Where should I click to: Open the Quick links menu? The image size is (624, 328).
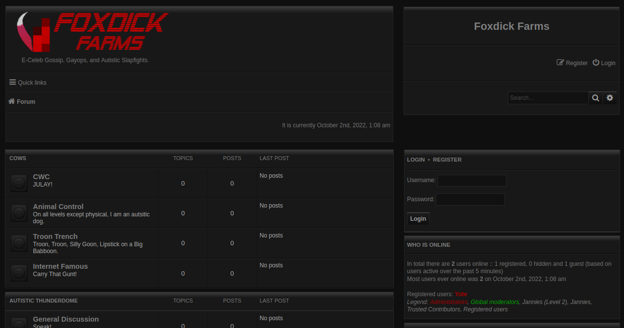pos(28,83)
